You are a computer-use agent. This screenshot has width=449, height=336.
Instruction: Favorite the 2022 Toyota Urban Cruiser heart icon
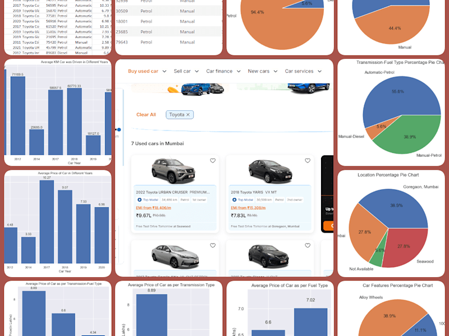click(x=213, y=161)
